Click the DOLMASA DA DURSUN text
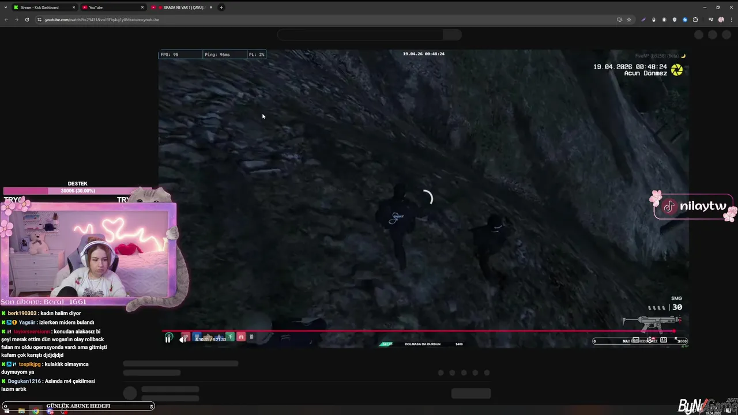The height and width of the screenshot is (415, 738). point(423,344)
